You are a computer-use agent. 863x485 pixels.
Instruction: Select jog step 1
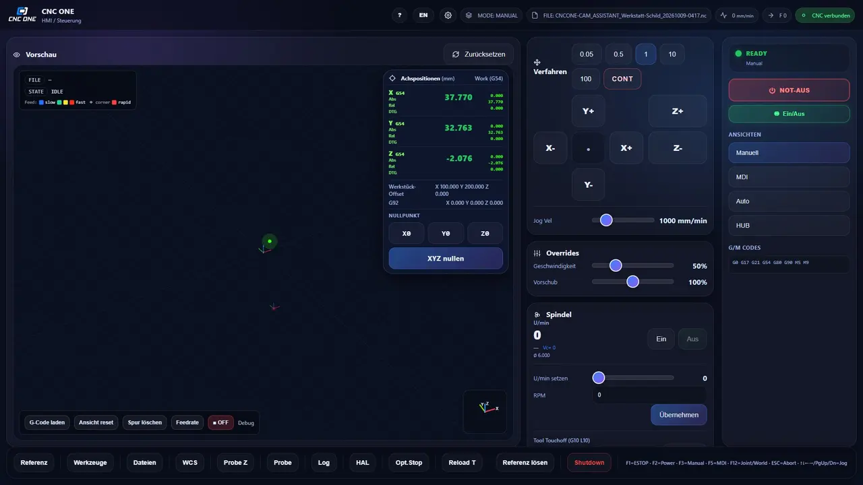coord(646,54)
